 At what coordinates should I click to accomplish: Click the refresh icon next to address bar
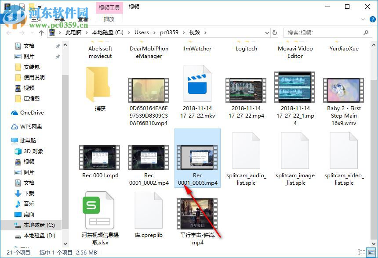coord(274,32)
